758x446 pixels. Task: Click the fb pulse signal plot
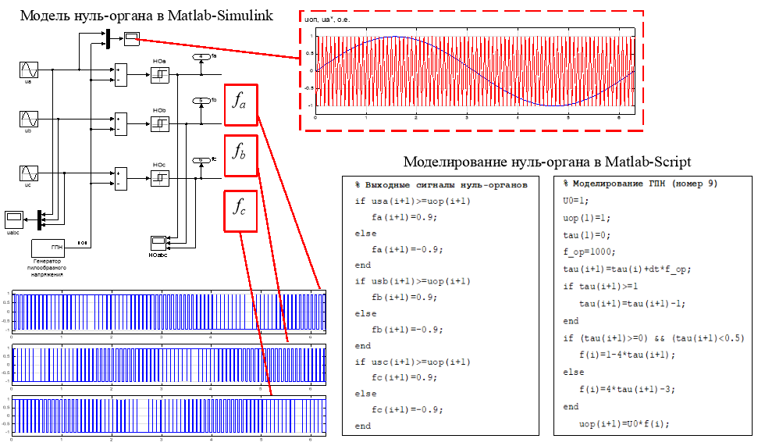pos(169,364)
